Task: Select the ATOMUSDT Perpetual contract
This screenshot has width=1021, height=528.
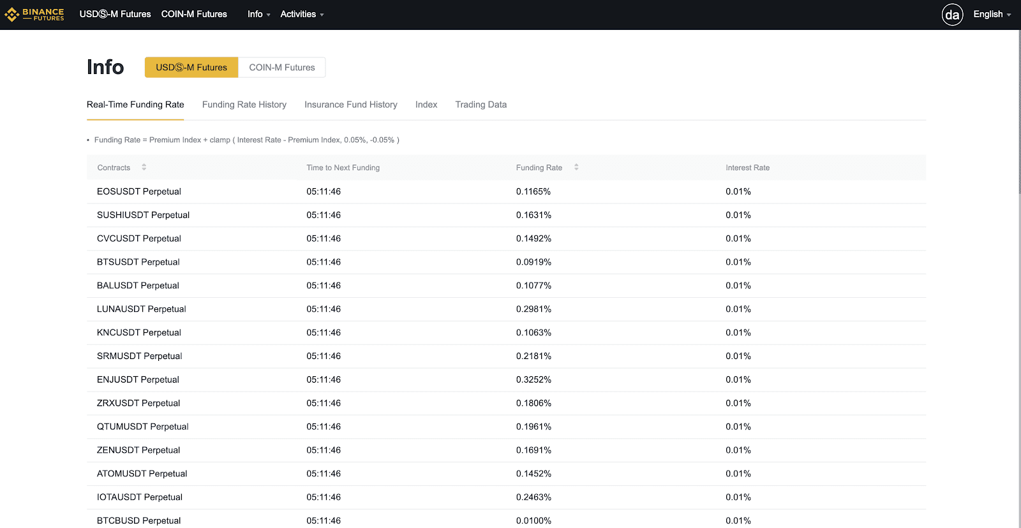Action: 142,474
